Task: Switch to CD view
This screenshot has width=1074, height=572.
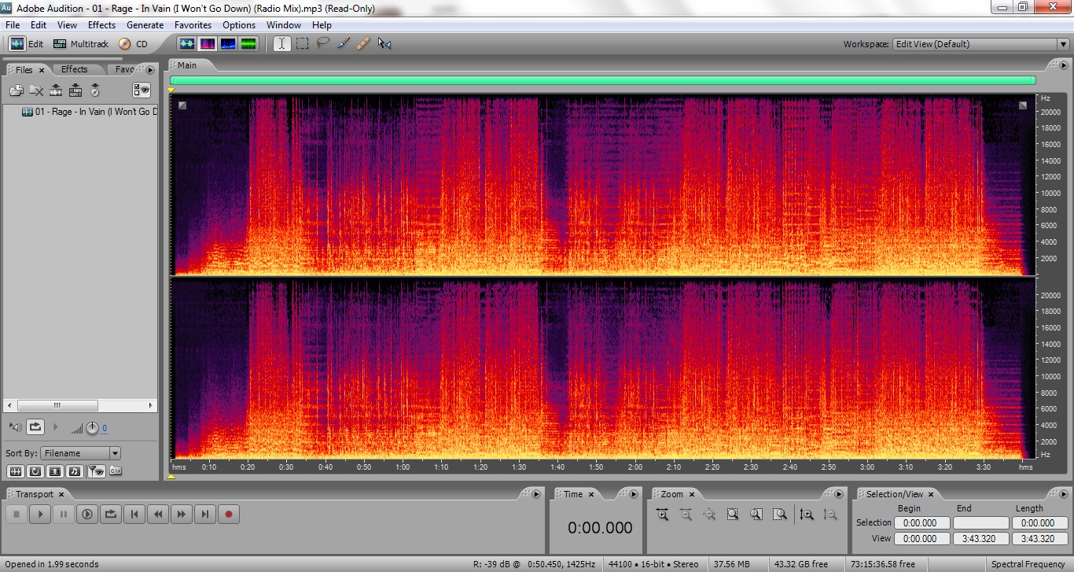Action: point(133,44)
